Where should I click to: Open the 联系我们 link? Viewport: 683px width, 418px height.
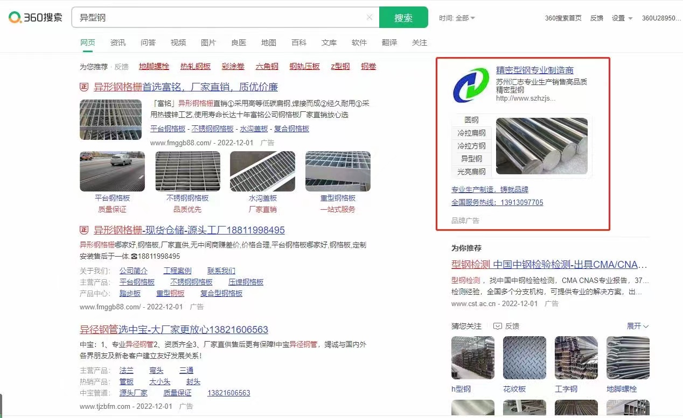click(221, 271)
